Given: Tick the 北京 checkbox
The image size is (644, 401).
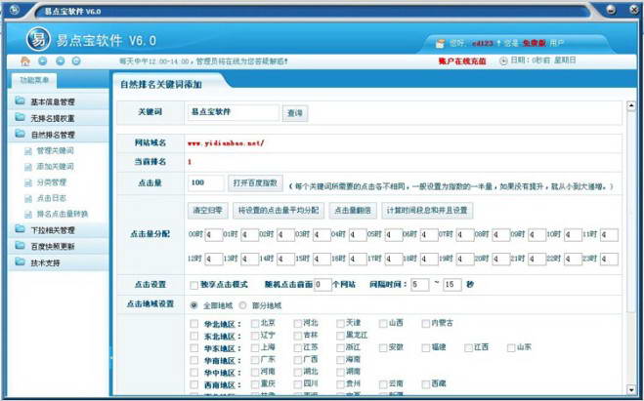Looking at the screenshot, I should pyautogui.click(x=255, y=324).
